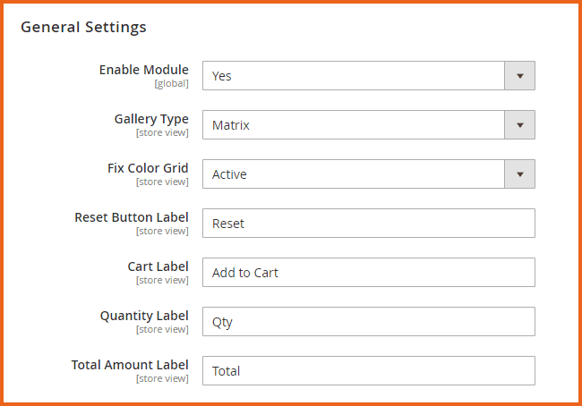Click the 'Quantity Label' field label text
This screenshot has width=582, height=406.
coord(144,316)
